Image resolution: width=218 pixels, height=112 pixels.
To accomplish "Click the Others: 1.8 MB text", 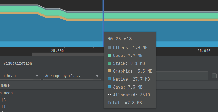I will pos(130,47).
